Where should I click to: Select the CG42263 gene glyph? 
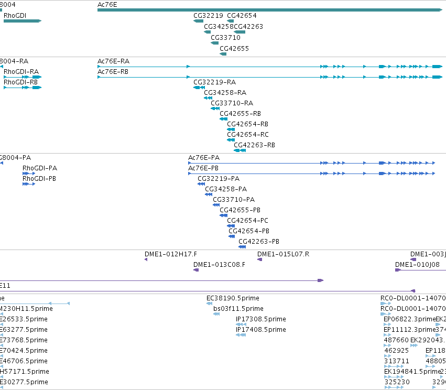pyautogui.click(x=240, y=32)
